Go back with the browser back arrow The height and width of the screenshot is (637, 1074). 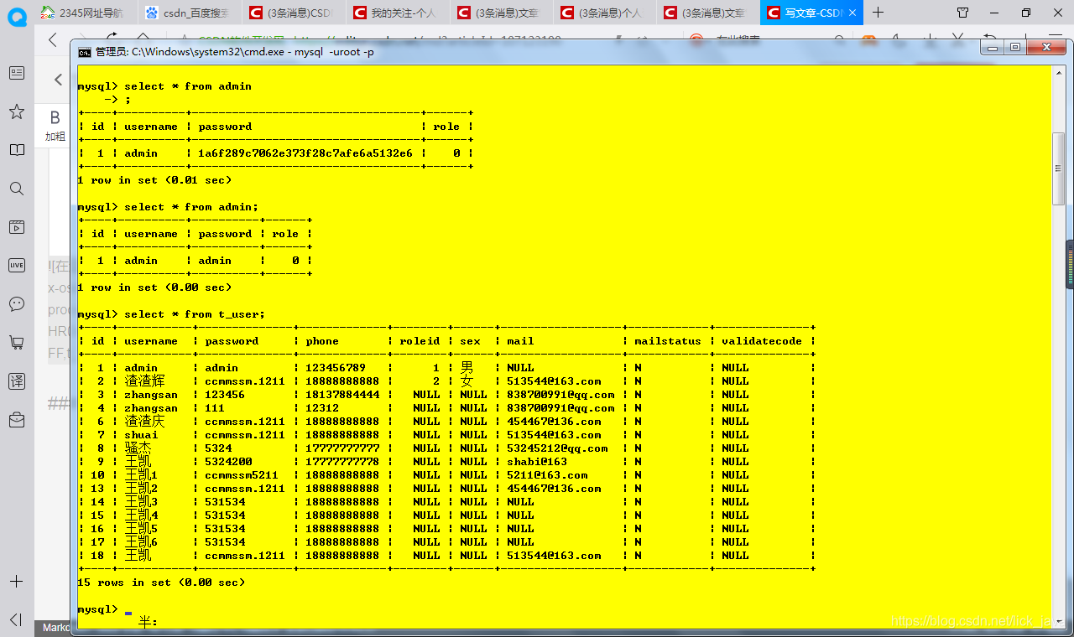tap(53, 39)
